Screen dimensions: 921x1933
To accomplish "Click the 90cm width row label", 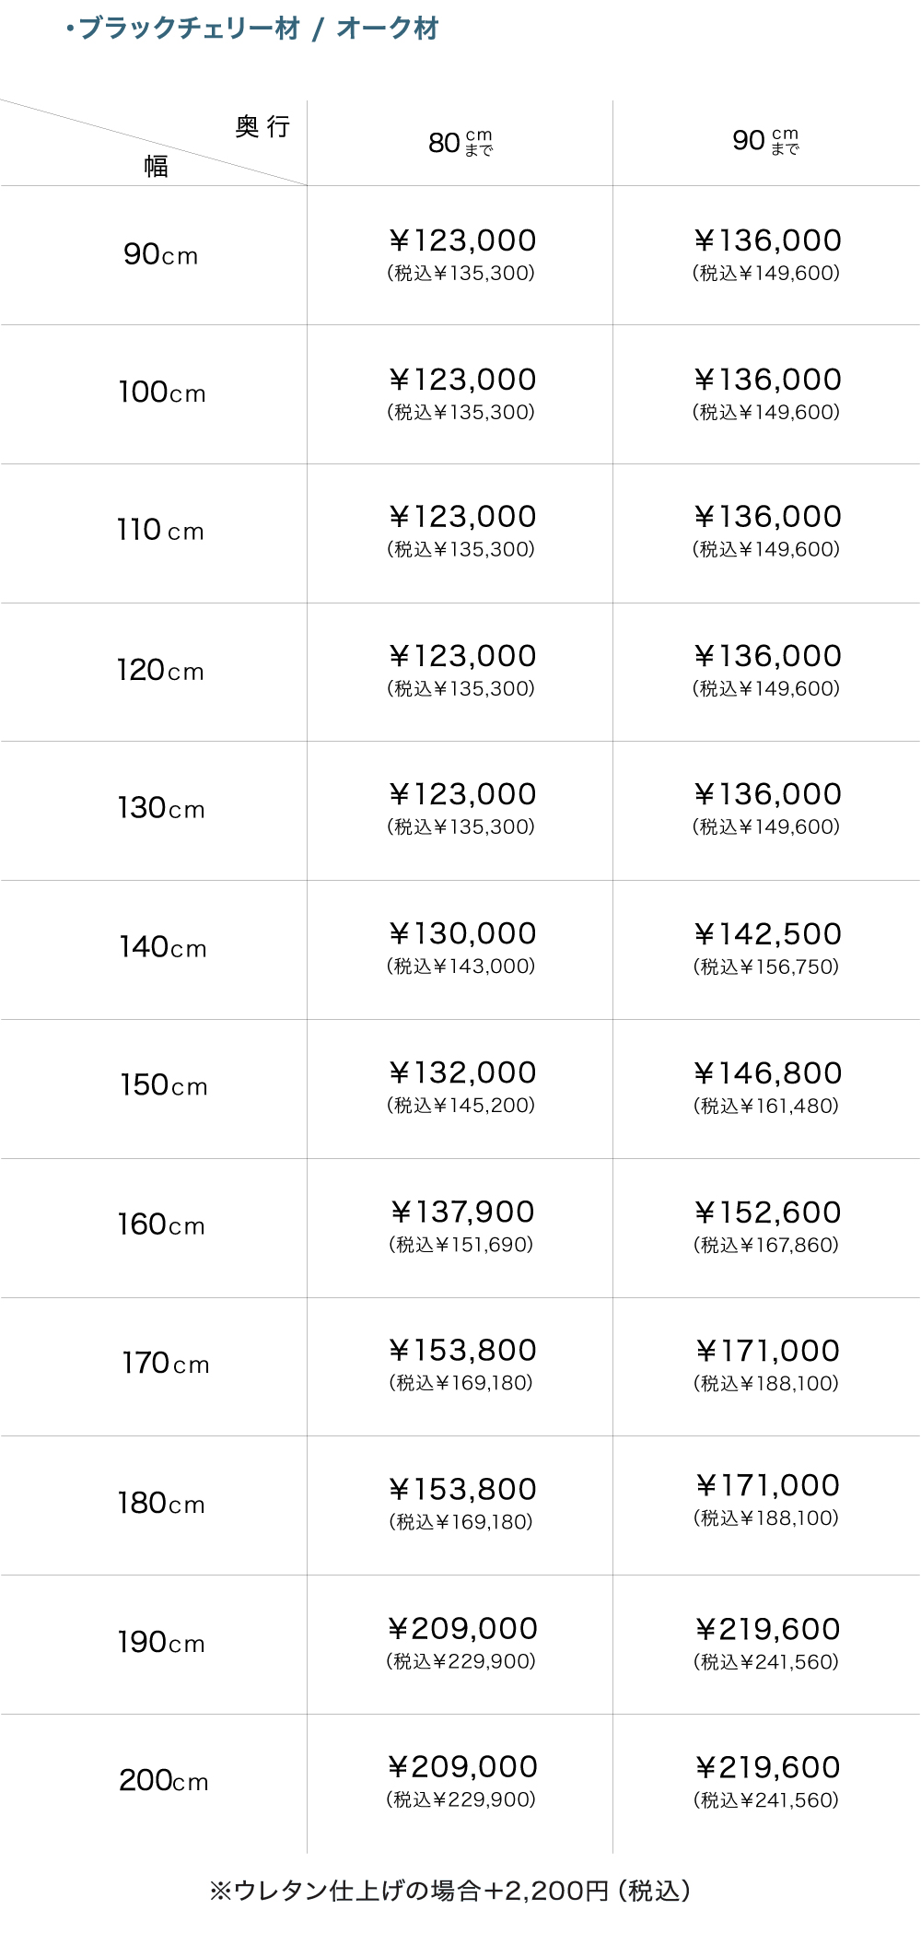I will coord(161,254).
